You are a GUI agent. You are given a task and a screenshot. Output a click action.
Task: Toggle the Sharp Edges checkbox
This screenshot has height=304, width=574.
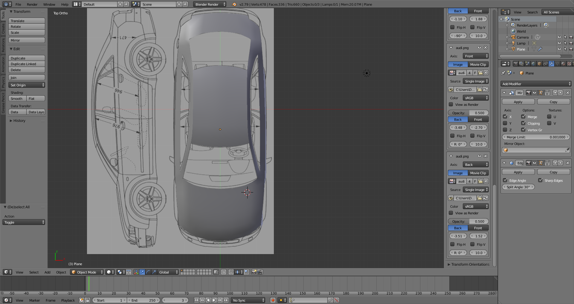point(540,180)
